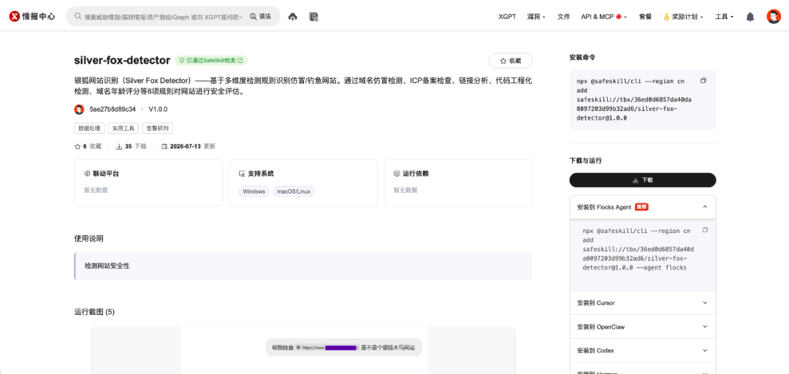Click the 收藏 favorite button
789x374 pixels.
click(510, 61)
